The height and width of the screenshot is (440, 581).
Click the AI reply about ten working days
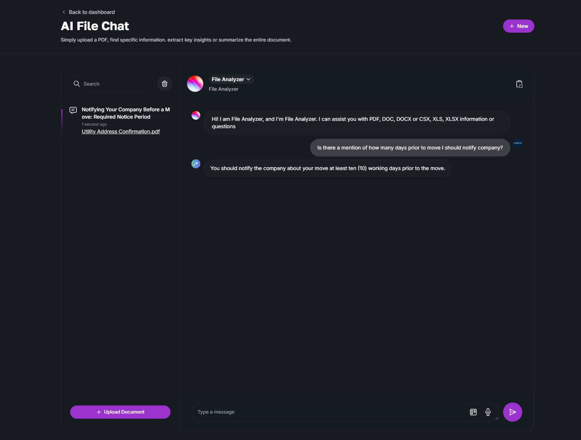(x=327, y=168)
